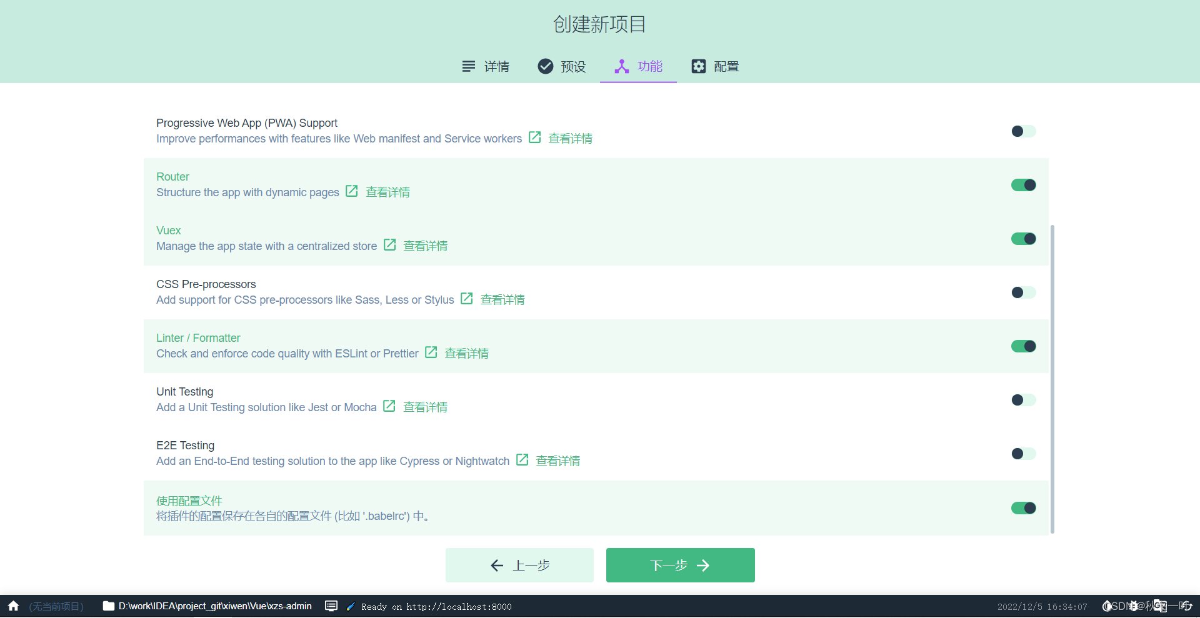
Task: Open Linter / Formatter external link icon
Action: pos(431,352)
